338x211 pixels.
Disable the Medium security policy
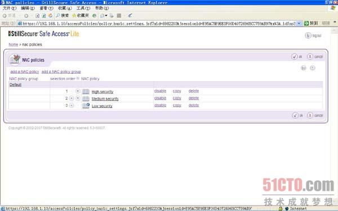[x=160, y=98]
